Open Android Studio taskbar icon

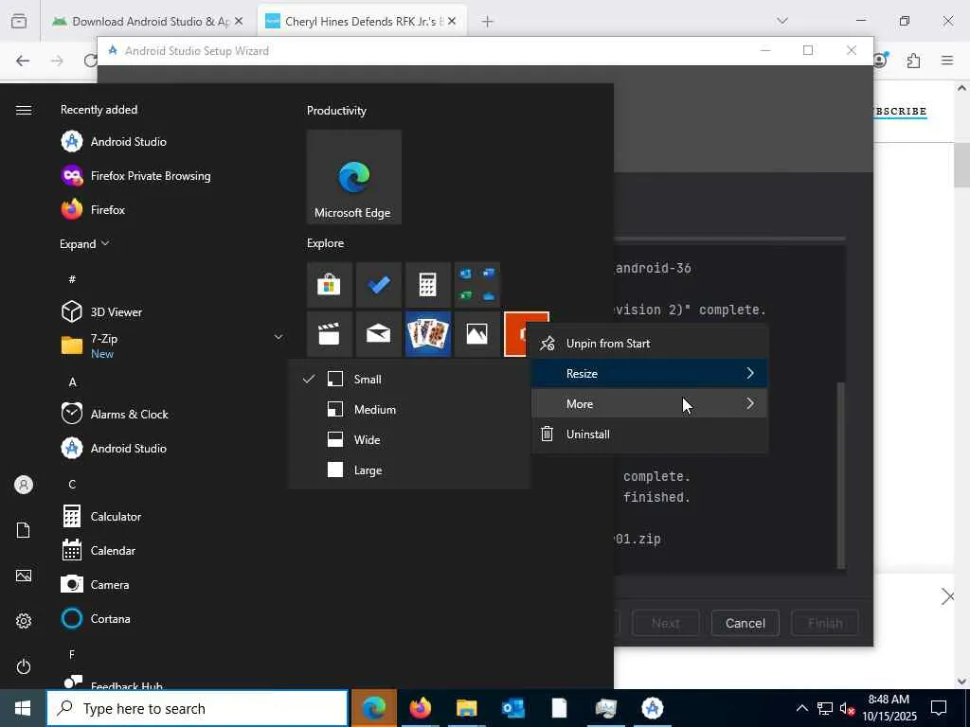652,708
